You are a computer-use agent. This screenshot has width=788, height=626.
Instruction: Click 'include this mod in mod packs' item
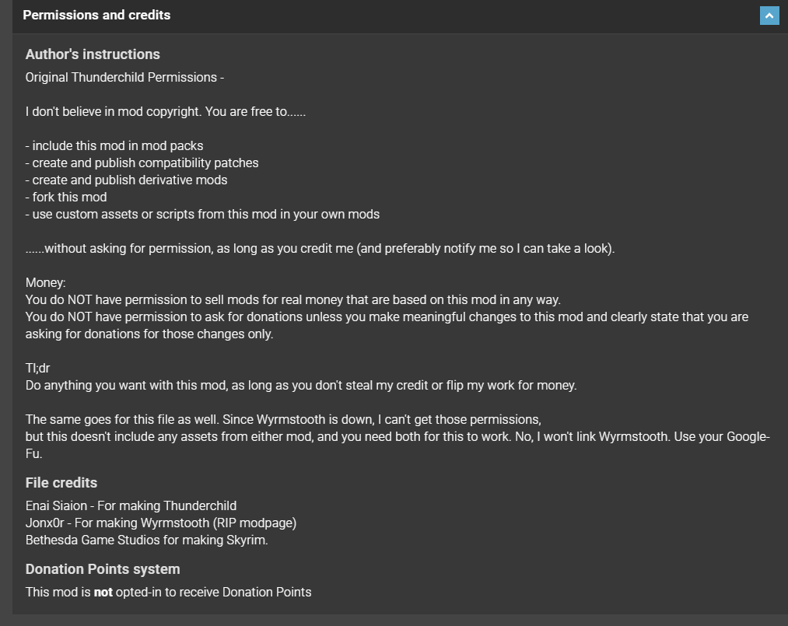tap(114, 145)
